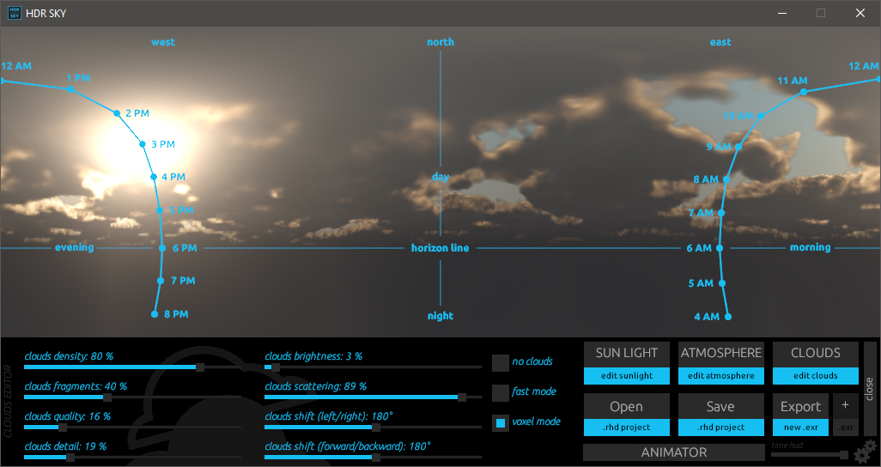Open the CLOUDS panel header
The image size is (881, 467).
coord(816,354)
